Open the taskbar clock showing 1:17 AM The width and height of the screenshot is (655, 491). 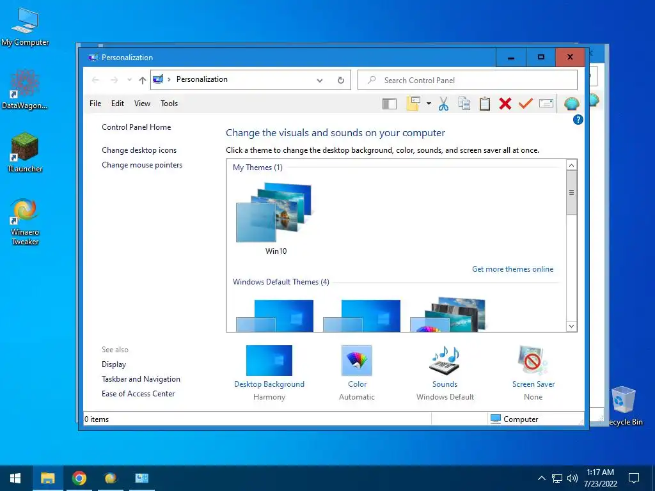click(x=600, y=478)
